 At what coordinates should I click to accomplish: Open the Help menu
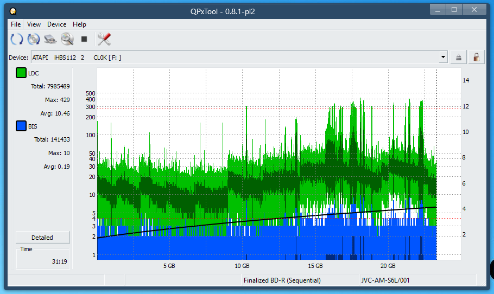[79, 24]
